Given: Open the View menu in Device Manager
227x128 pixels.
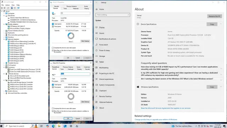Looking at the screenshot, I should (13, 5).
